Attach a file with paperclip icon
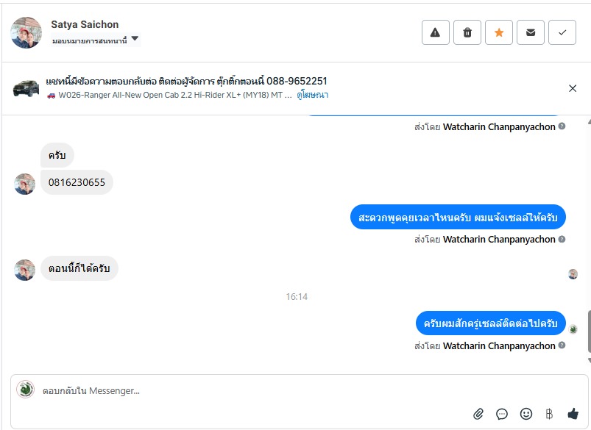 tap(478, 414)
